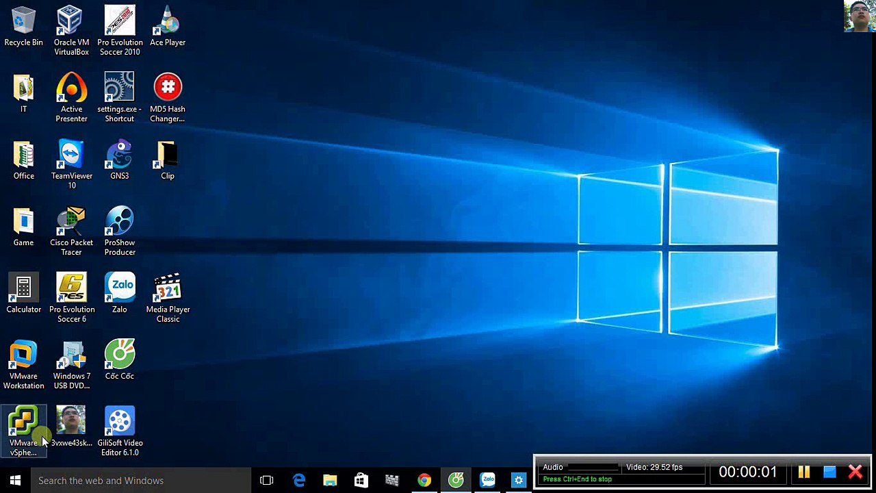
Task: Select the Ace Player desktop icon
Action: (x=168, y=27)
